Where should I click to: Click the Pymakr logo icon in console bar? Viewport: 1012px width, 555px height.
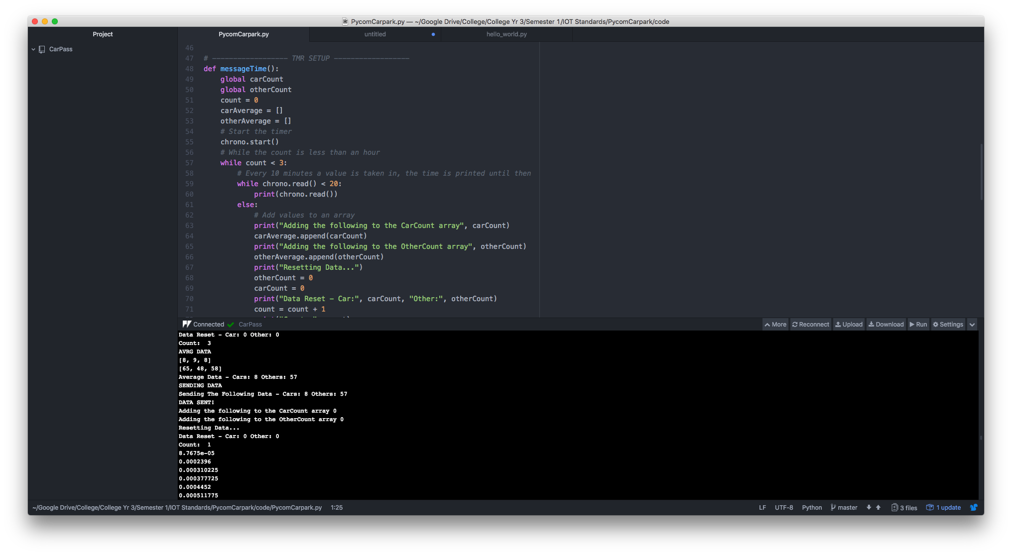tap(187, 324)
